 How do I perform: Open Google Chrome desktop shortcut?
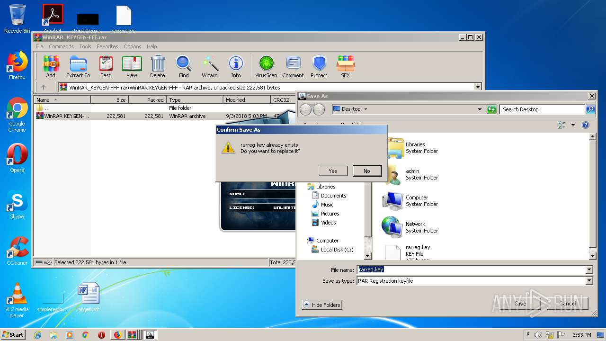(x=17, y=115)
